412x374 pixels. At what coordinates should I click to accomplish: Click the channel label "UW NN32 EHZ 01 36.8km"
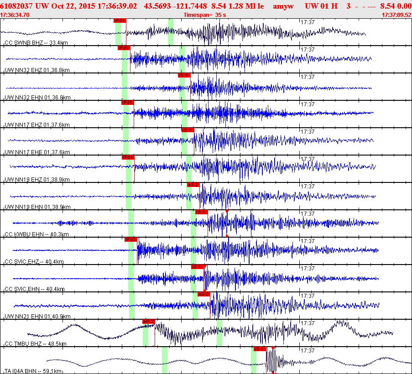click(x=37, y=70)
